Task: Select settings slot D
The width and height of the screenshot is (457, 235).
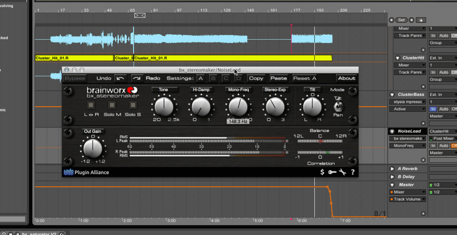Action: 238,78
